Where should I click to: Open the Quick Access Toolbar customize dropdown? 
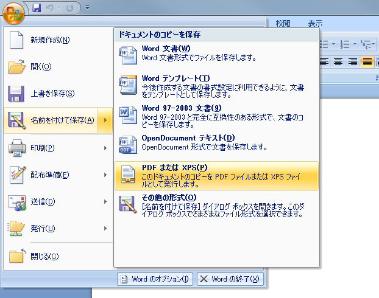click(87, 9)
